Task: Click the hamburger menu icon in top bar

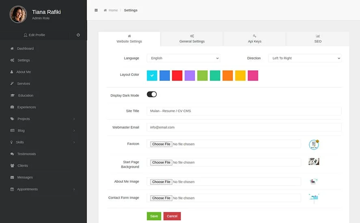Action: (x=96, y=10)
